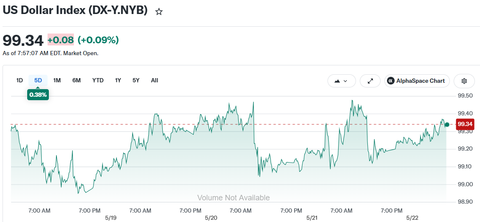Click the green last-price dot on chart
The image size is (480, 222).
447,124
